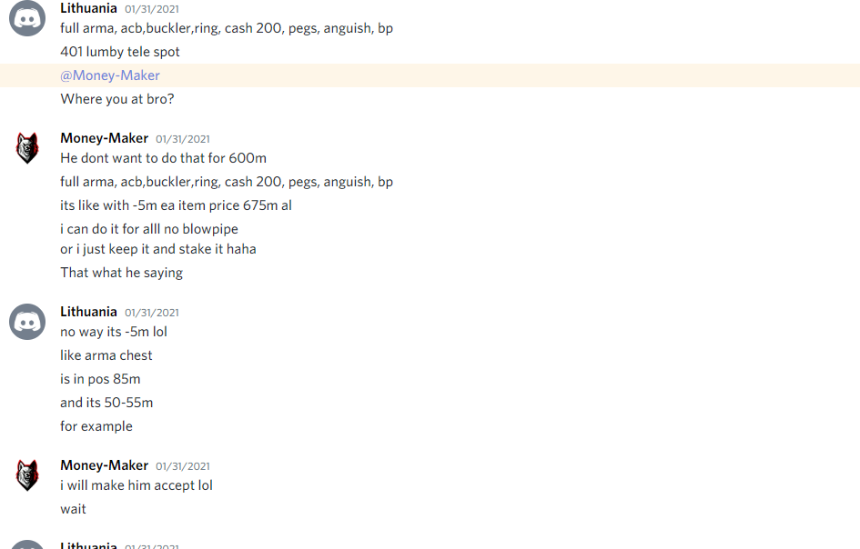The width and height of the screenshot is (860, 549).
Task: Open the @Money-Maker mention link
Action: (110, 75)
